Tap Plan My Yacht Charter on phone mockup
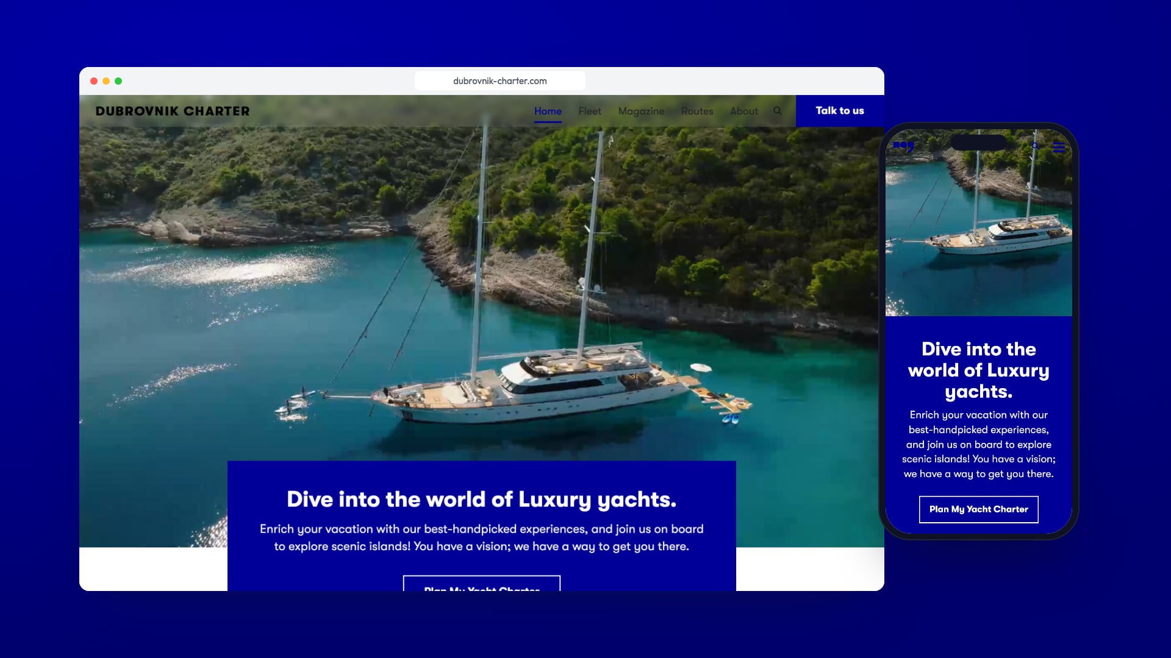 tap(979, 509)
